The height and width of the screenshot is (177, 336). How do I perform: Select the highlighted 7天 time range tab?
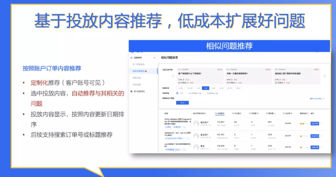205,88
